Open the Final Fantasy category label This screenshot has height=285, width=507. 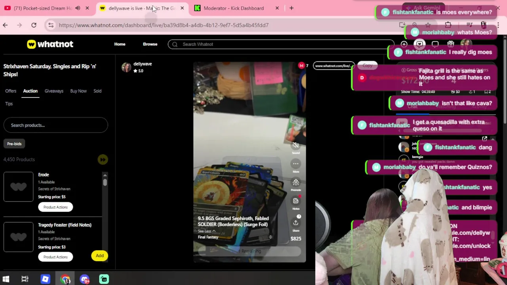click(208, 237)
